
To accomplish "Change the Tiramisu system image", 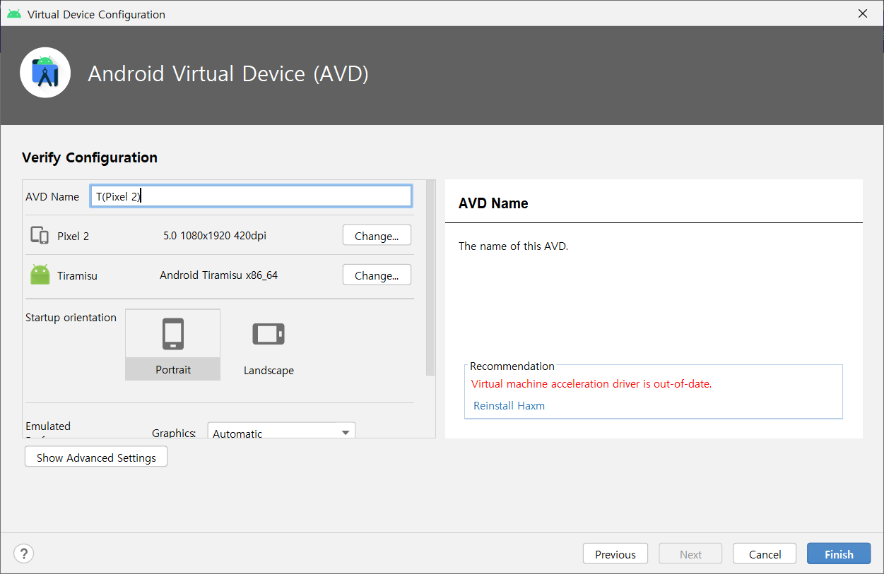I will coord(377,275).
